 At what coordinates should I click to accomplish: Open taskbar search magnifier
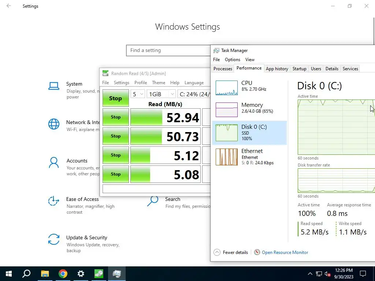[x=26, y=274]
